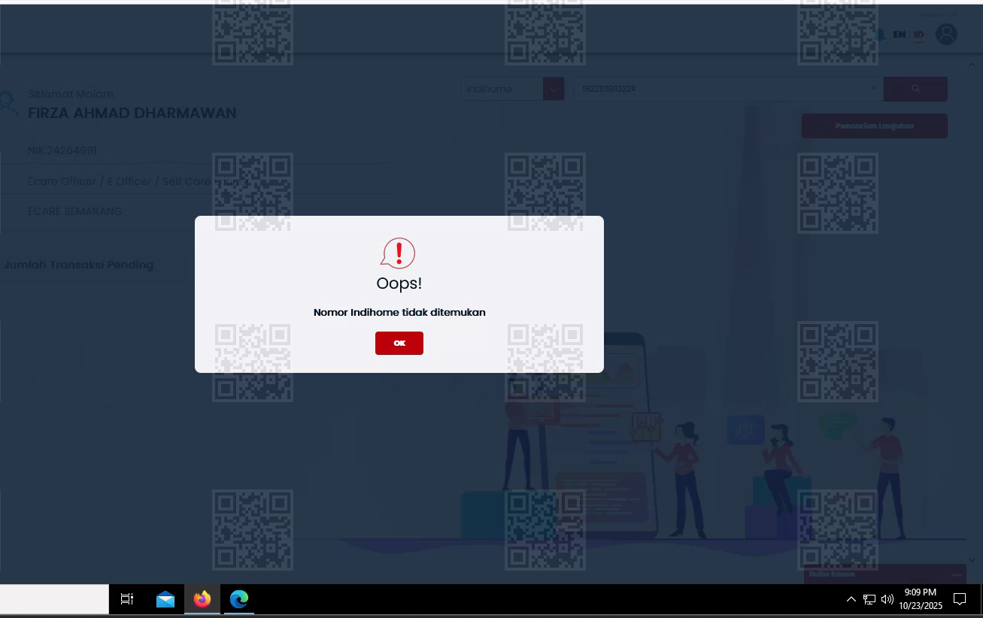Click the red exclamation warning icon

tap(398, 253)
